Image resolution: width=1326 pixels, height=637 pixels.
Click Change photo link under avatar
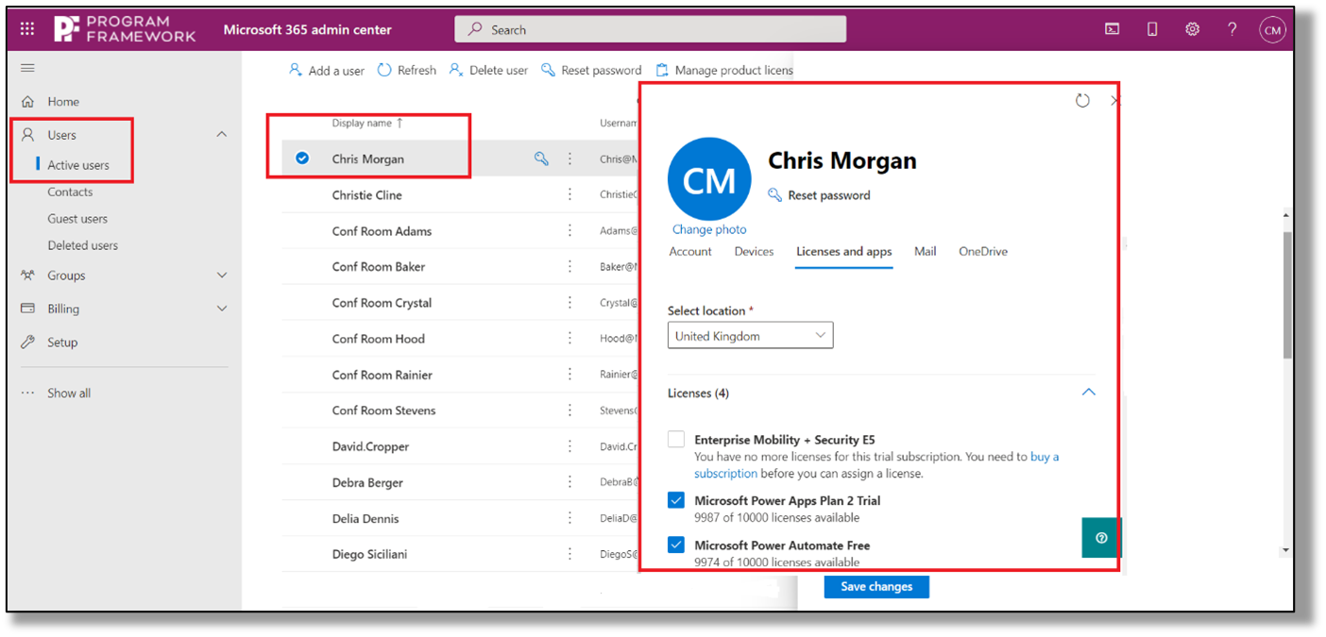[x=709, y=229]
